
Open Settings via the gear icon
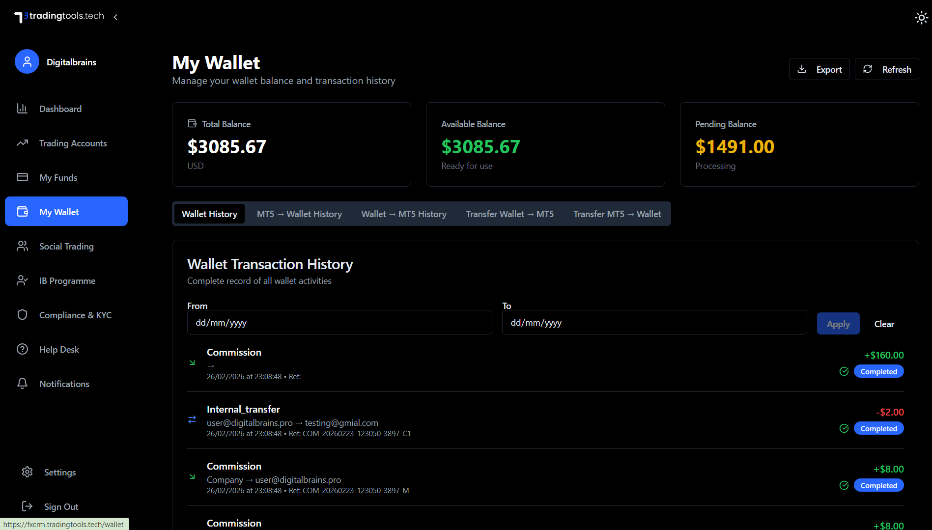(27, 472)
